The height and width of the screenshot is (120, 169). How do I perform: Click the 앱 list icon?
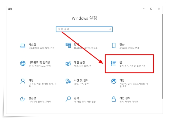[114, 63]
